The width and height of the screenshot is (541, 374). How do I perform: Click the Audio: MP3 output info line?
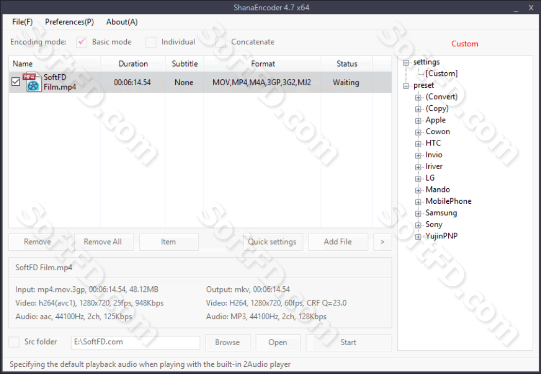266,317
